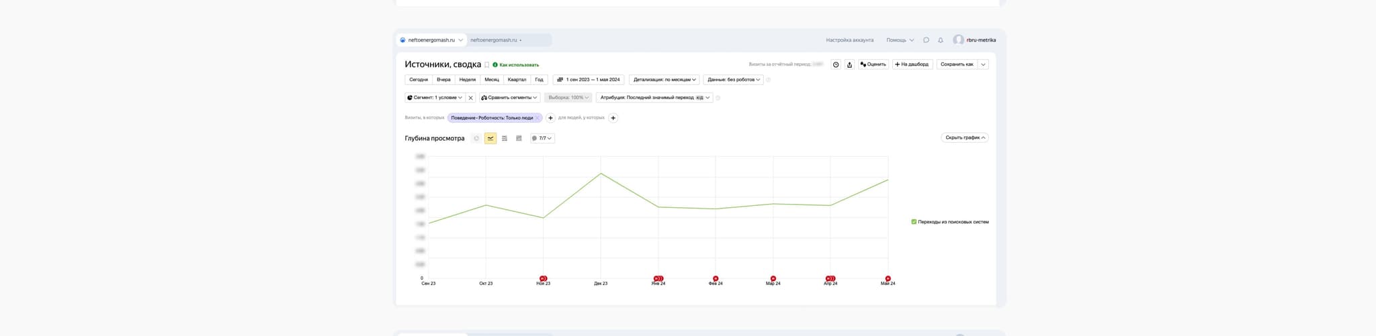
Task: Open the scheduled report clock icon
Action: [836, 64]
